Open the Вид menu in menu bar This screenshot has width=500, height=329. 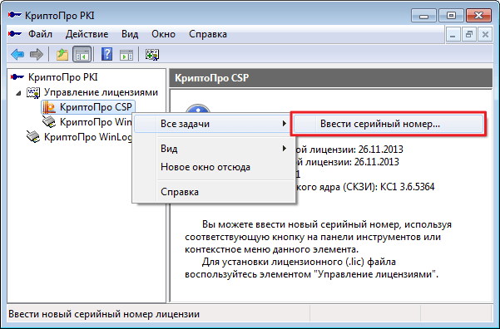(x=130, y=34)
